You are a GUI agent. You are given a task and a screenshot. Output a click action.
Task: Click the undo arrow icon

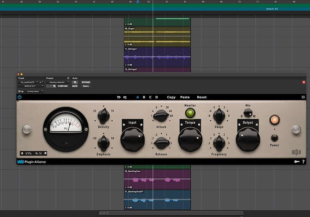[119, 97]
